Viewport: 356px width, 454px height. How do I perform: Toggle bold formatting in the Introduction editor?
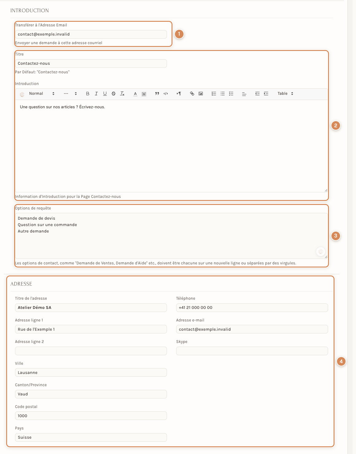coord(88,94)
